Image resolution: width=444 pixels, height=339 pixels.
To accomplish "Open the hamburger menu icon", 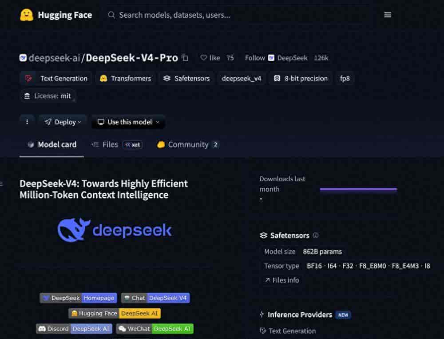I will point(387,15).
